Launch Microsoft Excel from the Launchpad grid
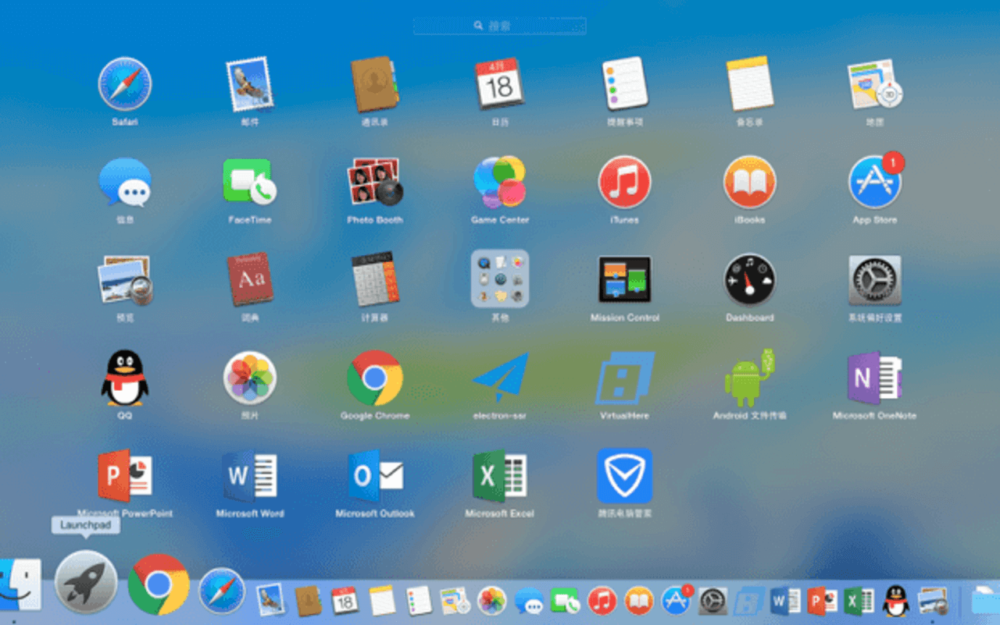Screen dimensions: 1000x625 500,475
